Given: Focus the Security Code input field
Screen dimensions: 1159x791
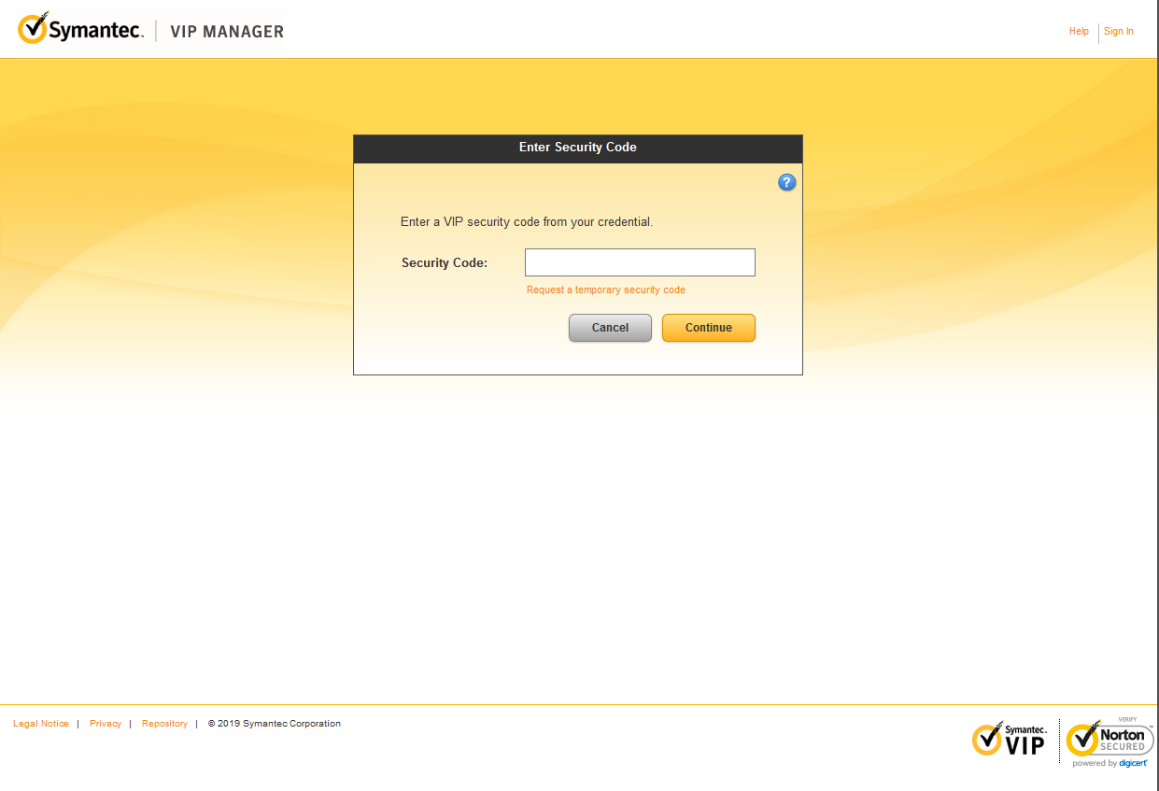Looking at the screenshot, I should click(x=640, y=262).
